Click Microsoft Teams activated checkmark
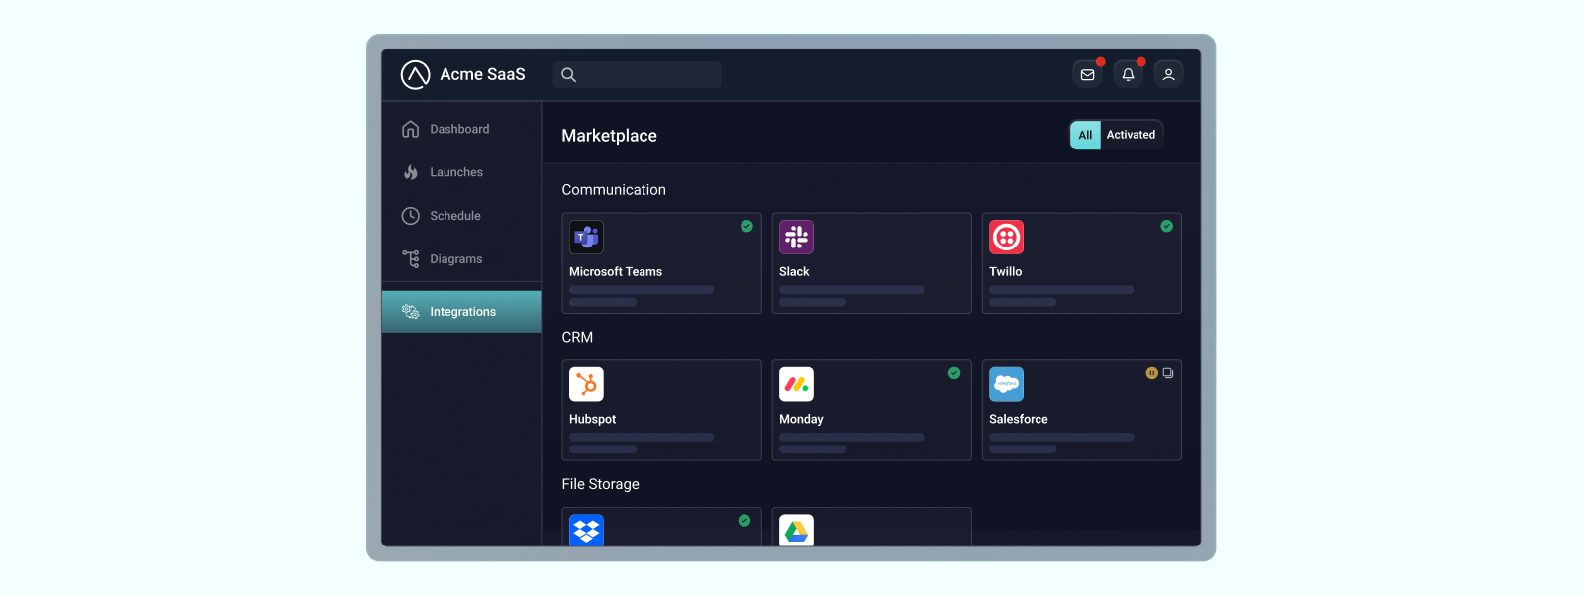 pos(746,227)
